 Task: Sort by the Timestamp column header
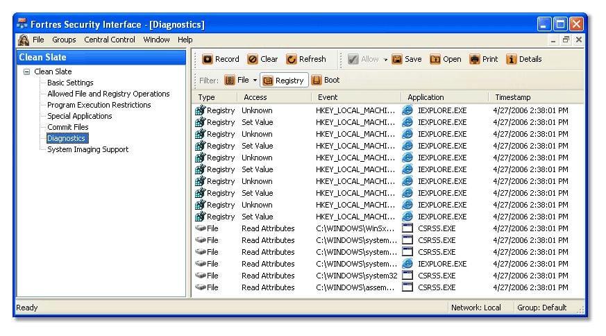[x=536, y=97]
